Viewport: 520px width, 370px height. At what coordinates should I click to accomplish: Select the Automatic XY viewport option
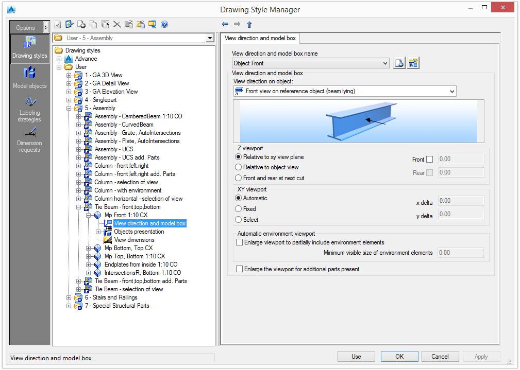tap(238, 198)
